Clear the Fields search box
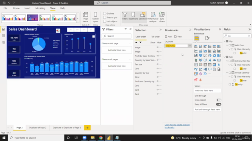The width and height of the screenshot is (252, 141). (249, 36)
